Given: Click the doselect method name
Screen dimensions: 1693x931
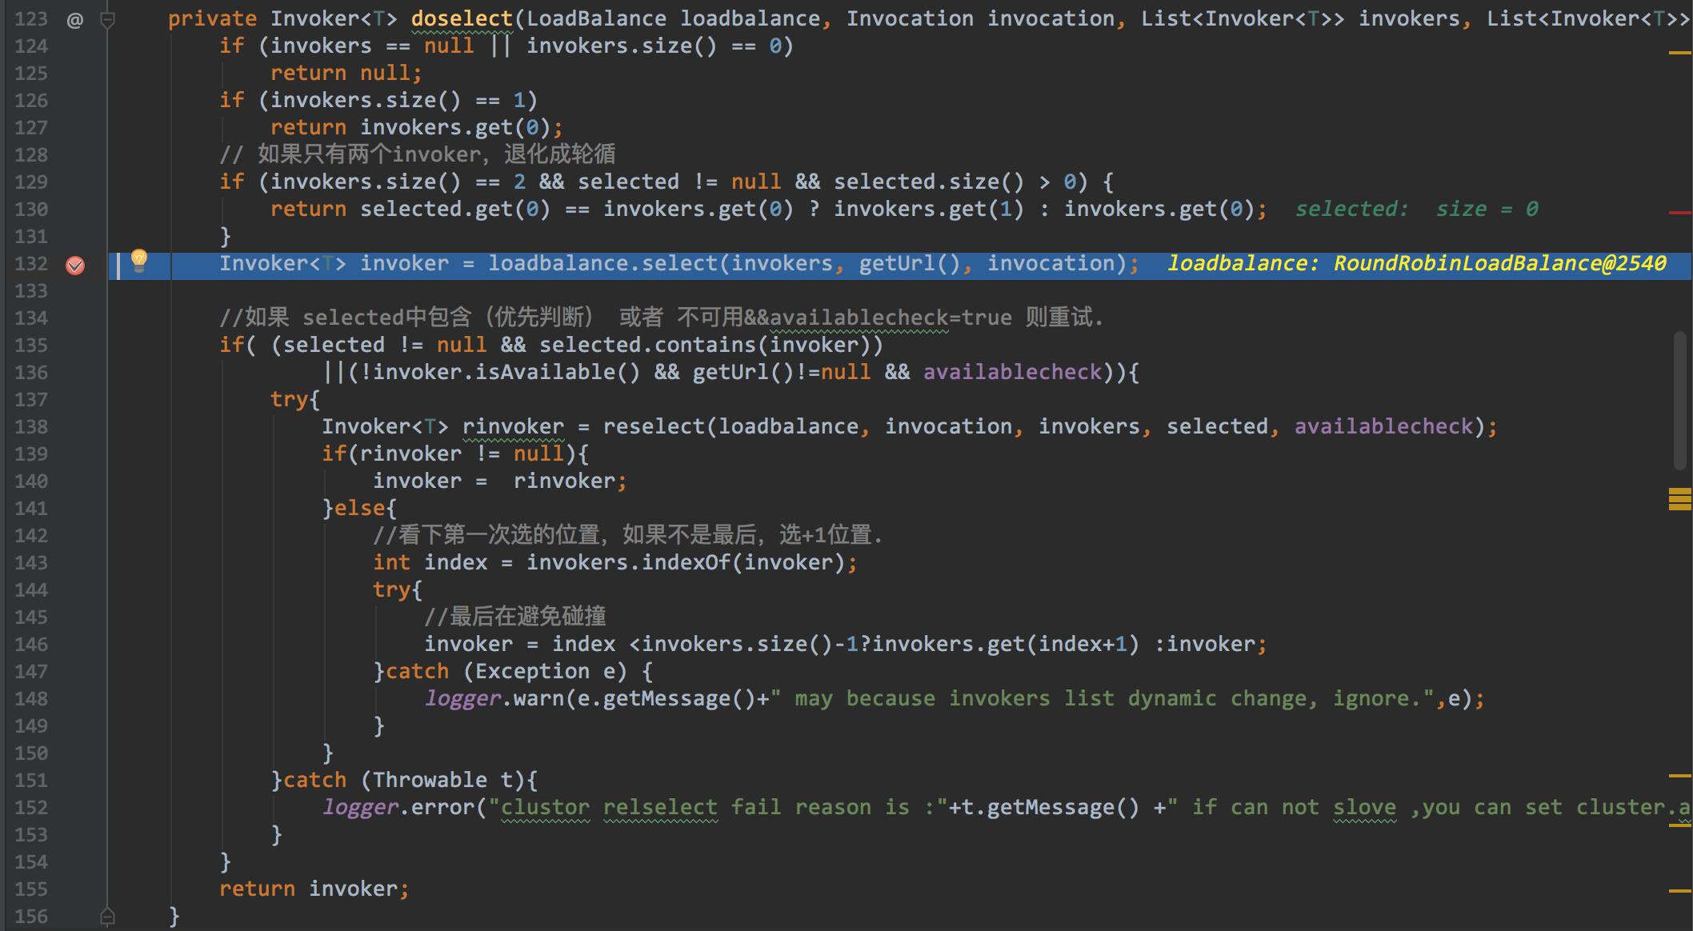Looking at the screenshot, I should point(462,19).
